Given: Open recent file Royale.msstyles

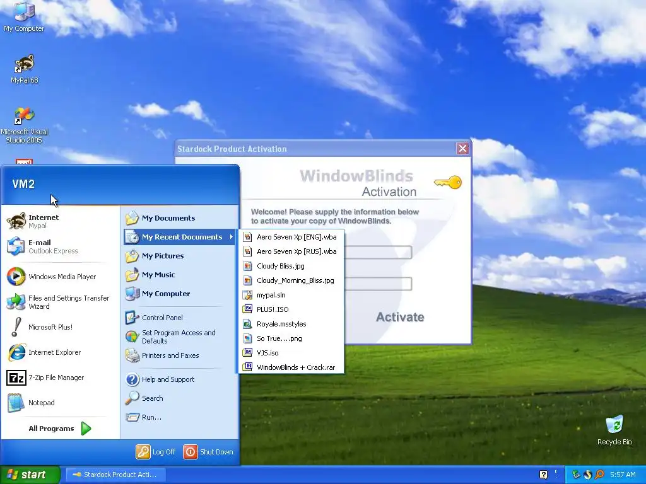Looking at the screenshot, I should click(x=291, y=324).
